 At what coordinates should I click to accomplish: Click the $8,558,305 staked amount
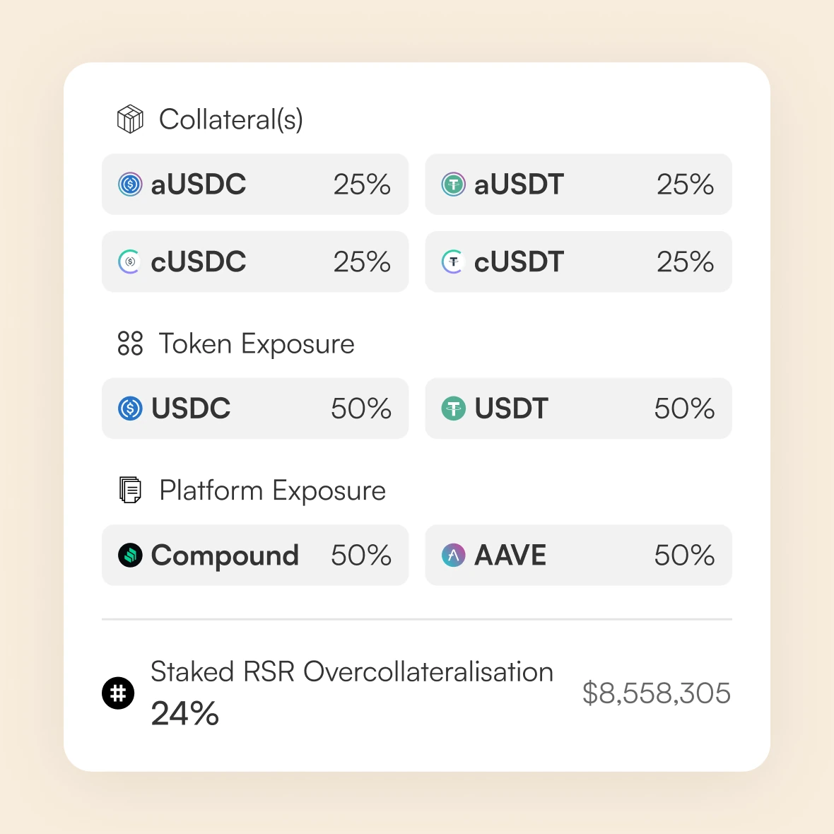[x=656, y=693]
